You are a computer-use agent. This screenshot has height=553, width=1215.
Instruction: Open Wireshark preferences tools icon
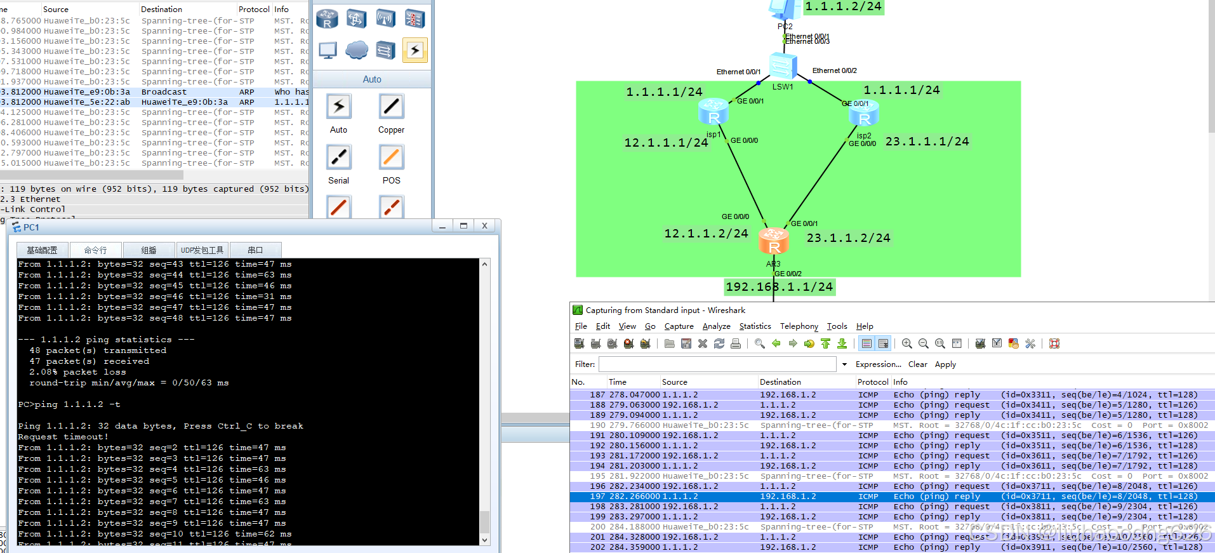tap(1030, 343)
